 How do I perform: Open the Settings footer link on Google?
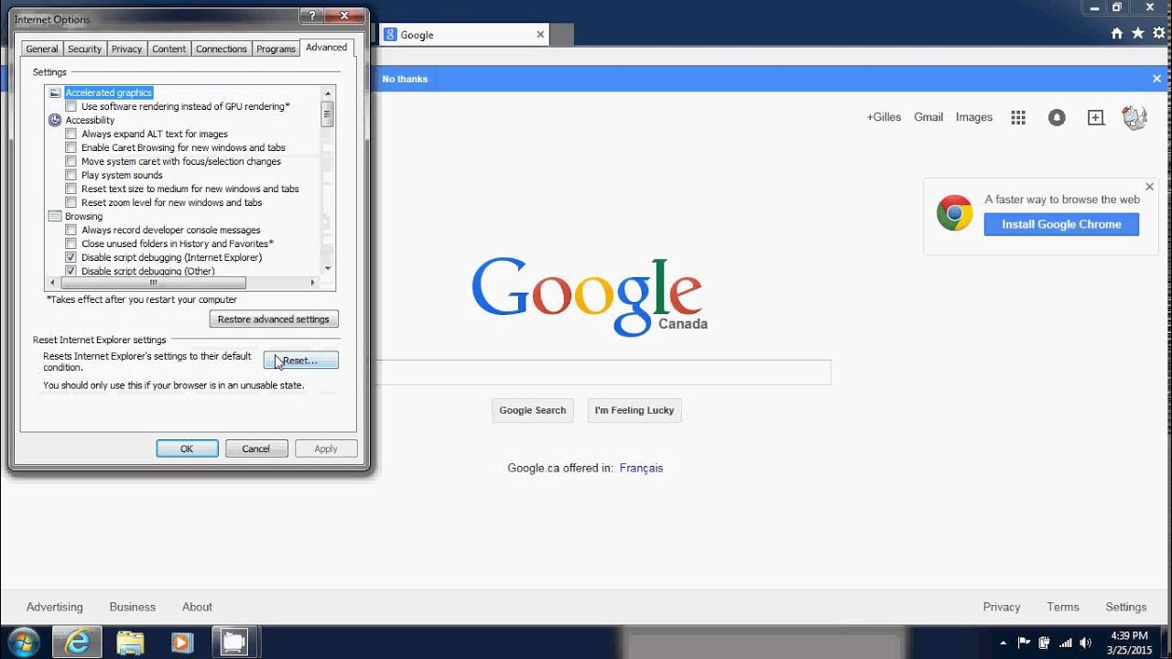point(1126,607)
